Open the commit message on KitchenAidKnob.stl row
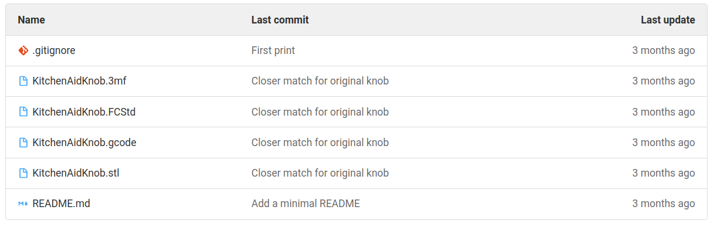The width and height of the screenshot is (717, 230). click(x=320, y=173)
